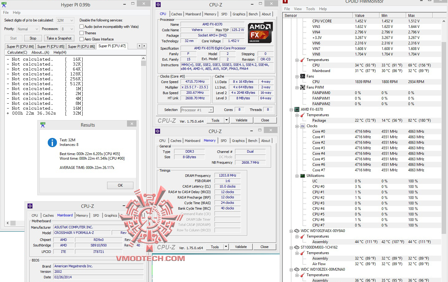
Task: Click the CPU-Z Memory window title icon
Action: coord(158,131)
